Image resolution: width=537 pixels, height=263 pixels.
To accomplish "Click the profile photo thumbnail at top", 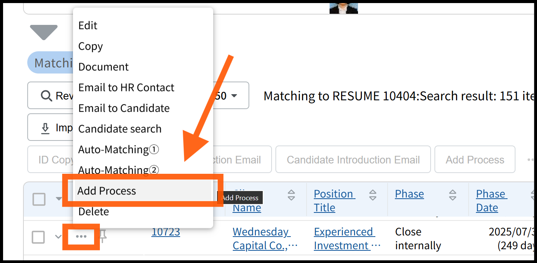I will 343,8.
